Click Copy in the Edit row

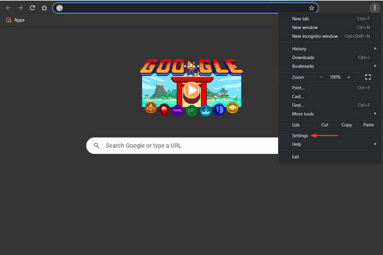(x=346, y=125)
